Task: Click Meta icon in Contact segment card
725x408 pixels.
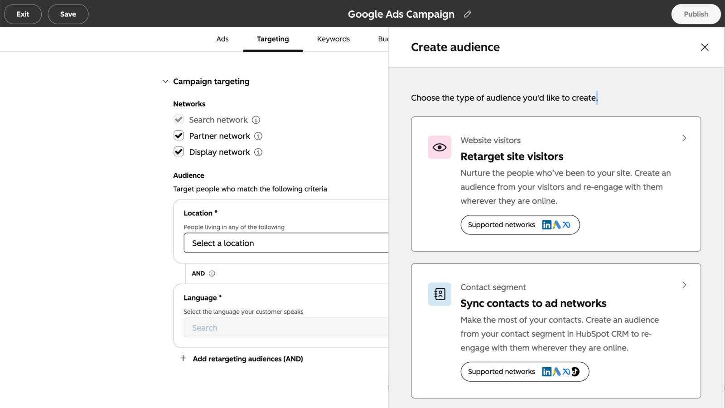Action: click(566, 372)
